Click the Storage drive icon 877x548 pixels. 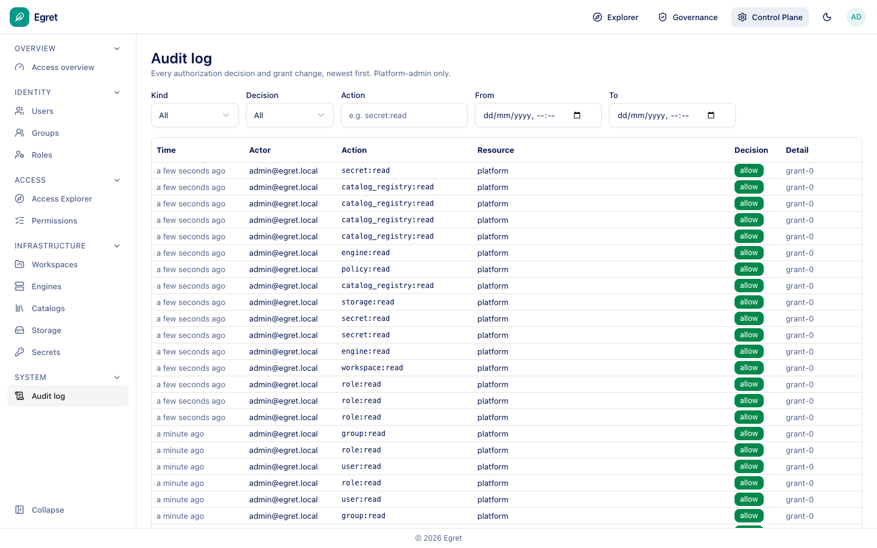click(x=19, y=331)
